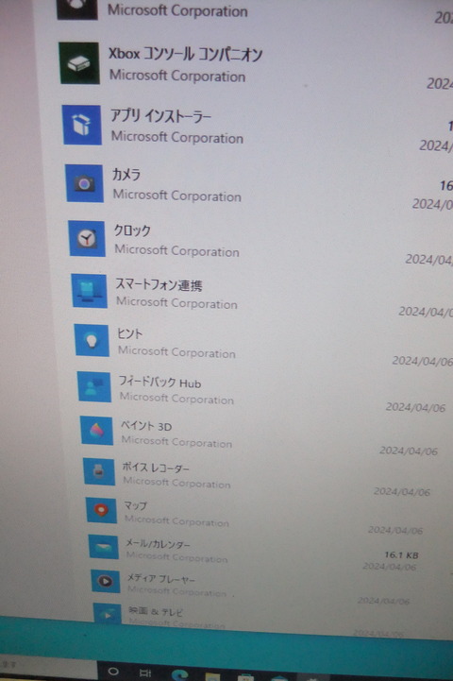Click the 16.1 KB size for メール/カレンダー
The width and height of the screenshot is (453, 681).
[x=401, y=554]
